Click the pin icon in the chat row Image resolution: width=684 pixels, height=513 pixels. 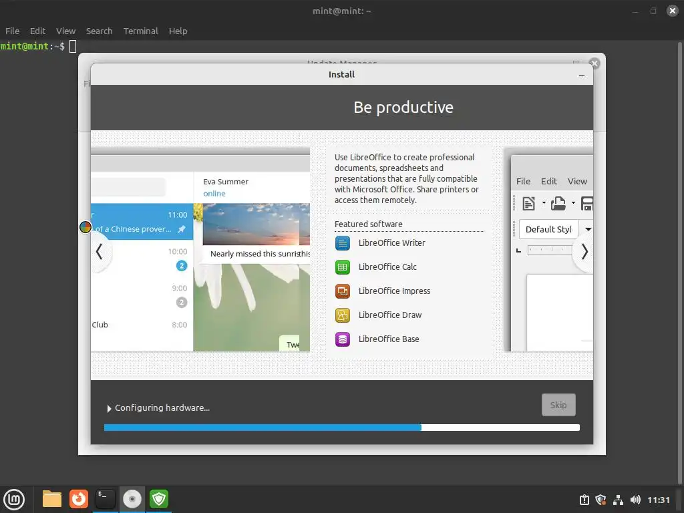182,229
